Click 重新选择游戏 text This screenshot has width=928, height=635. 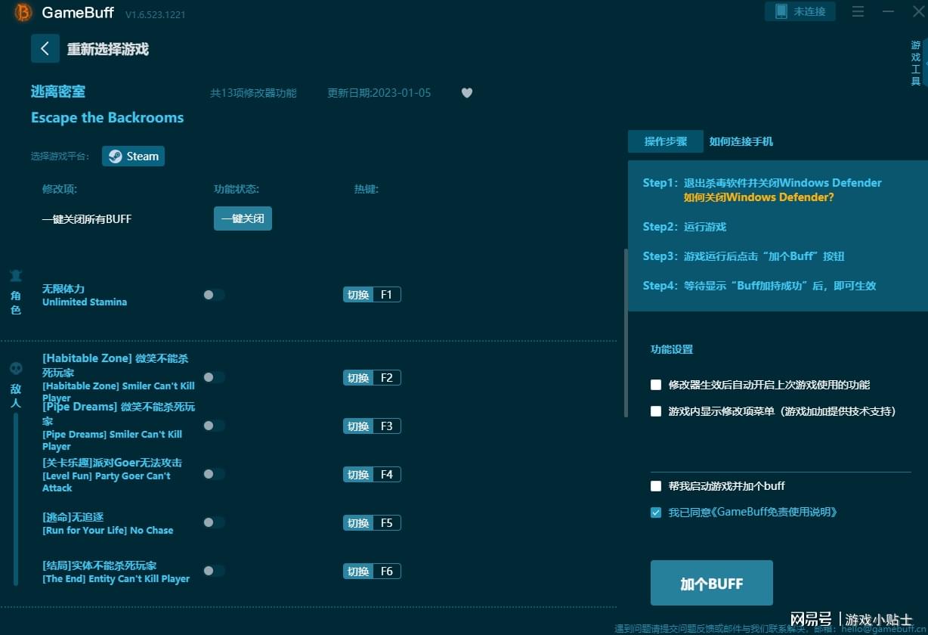point(108,49)
